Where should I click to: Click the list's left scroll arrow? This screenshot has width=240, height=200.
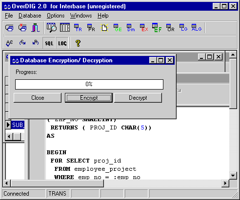pyautogui.click(x=9, y=137)
